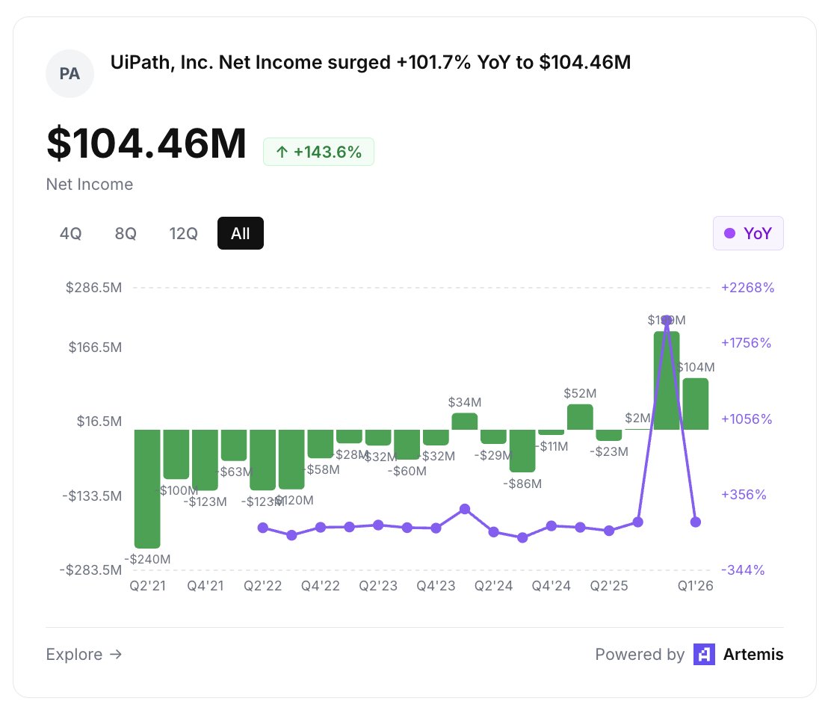Click the Artemis logo icon

tap(704, 655)
